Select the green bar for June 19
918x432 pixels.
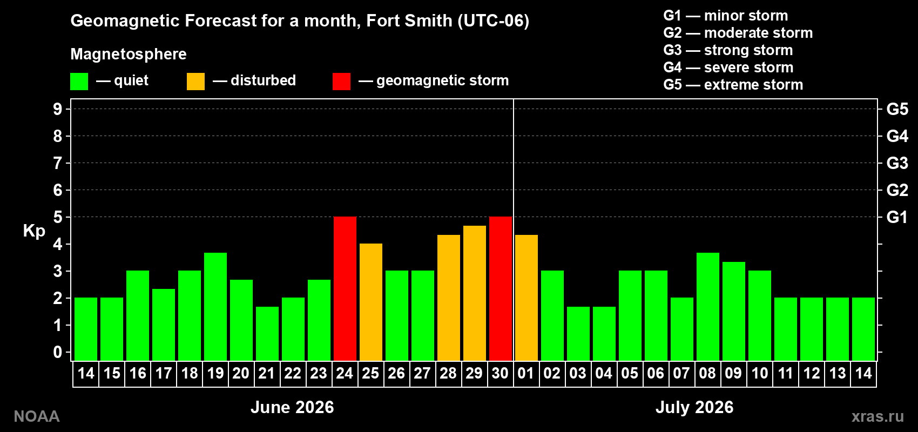215,307
